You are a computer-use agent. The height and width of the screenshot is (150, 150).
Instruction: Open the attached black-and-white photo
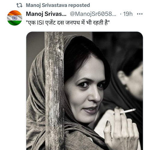pos(85,91)
